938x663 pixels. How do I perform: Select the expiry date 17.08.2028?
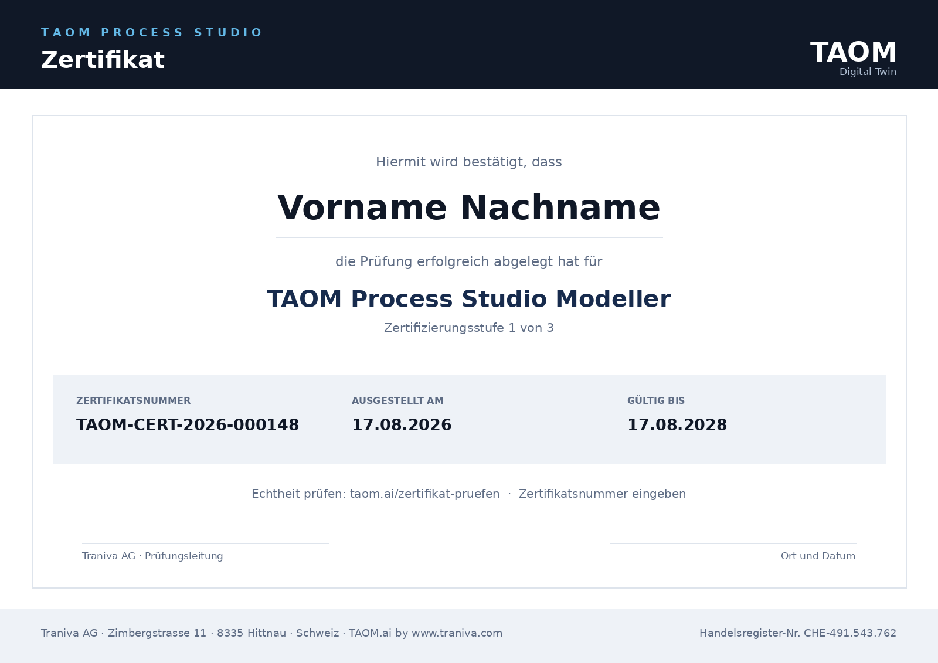pos(677,425)
